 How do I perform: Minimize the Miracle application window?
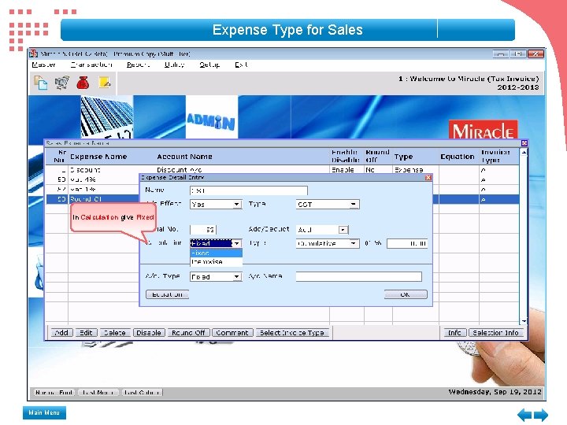tap(501, 54)
